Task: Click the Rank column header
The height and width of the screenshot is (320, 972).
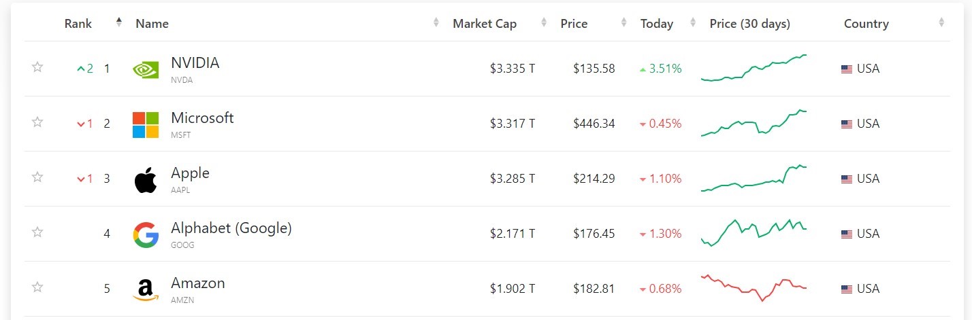Action: 78,24
